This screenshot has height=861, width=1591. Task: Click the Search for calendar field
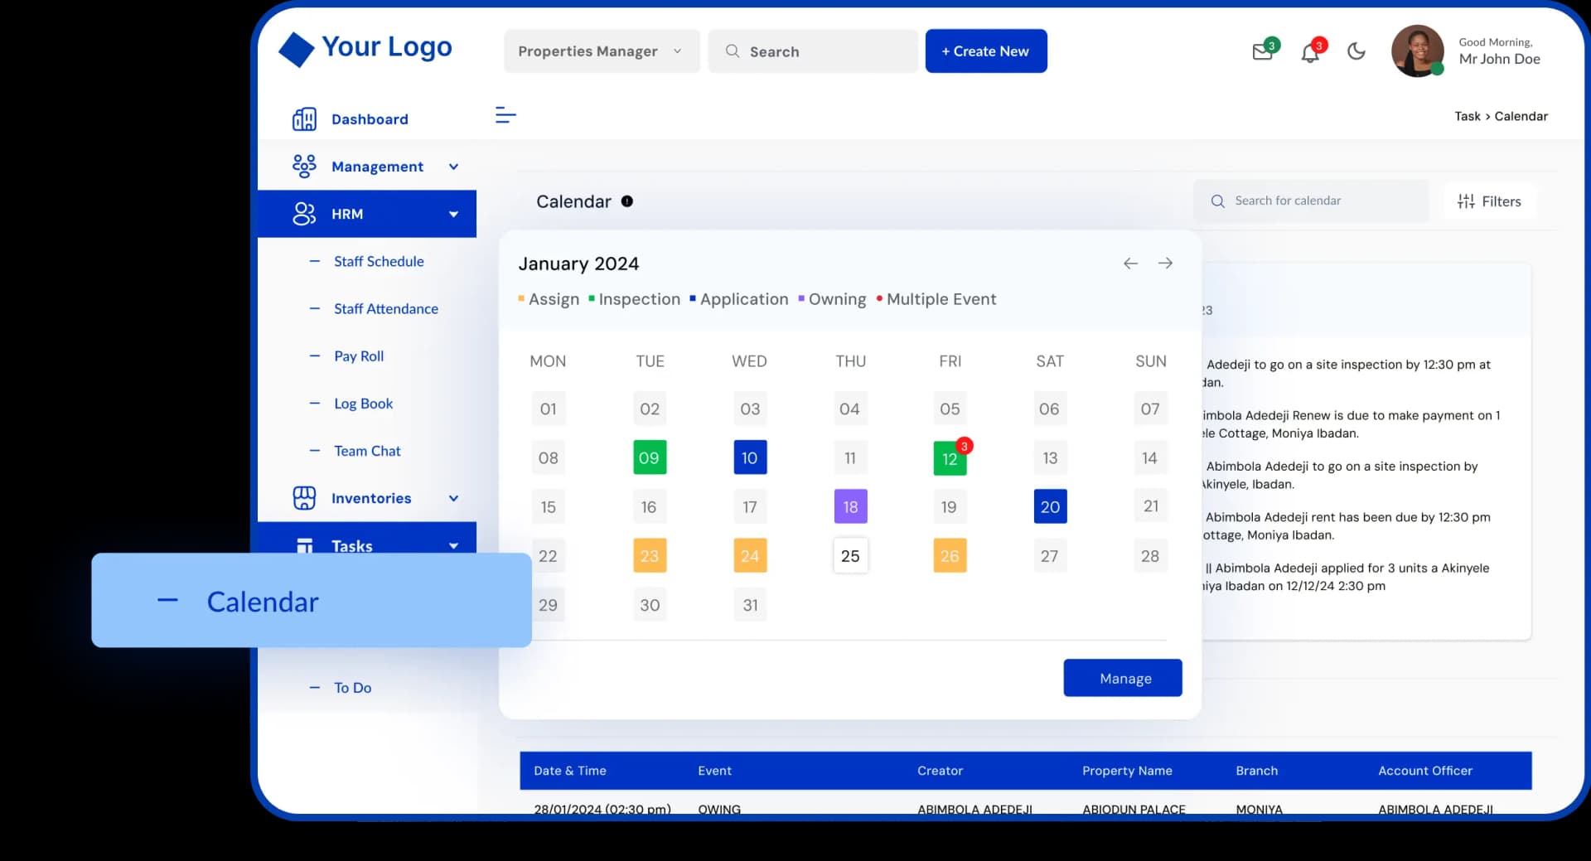click(x=1312, y=201)
